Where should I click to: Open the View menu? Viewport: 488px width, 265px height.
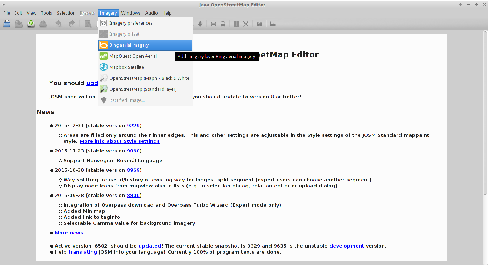coord(31,13)
